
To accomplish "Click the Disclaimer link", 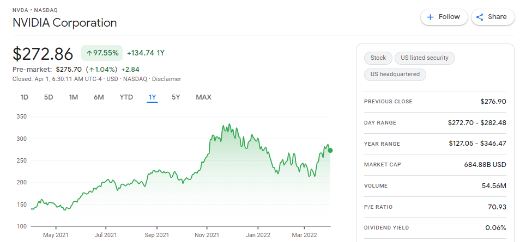I will (167, 79).
